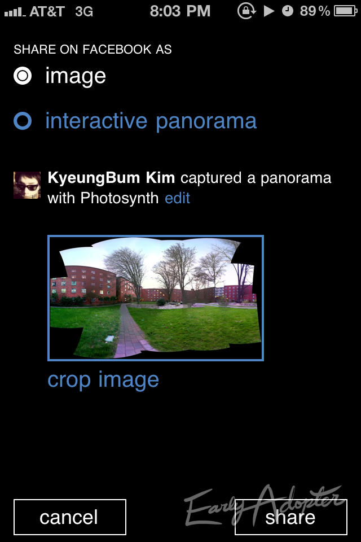The width and height of the screenshot is (361, 542).
Task: Tap the alarm clock status icon
Action: (x=288, y=11)
